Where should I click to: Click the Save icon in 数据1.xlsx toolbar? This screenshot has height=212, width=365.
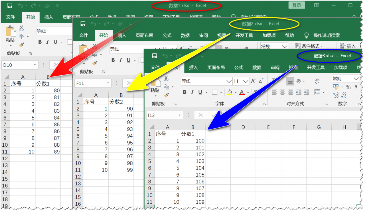coord(9,5)
